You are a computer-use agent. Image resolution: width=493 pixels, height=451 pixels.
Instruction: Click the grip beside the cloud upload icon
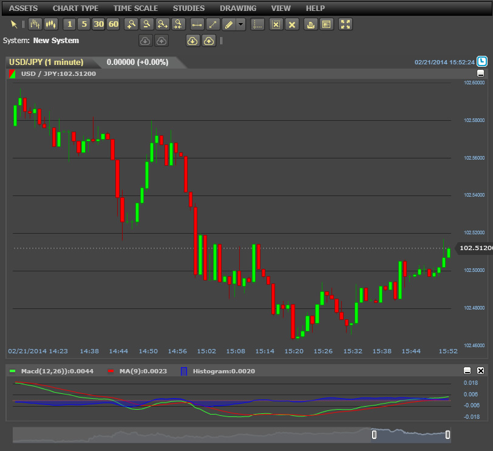[x=221, y=41]
